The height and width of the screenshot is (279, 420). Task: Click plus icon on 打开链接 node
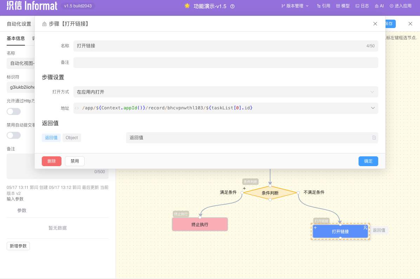coord(315,228)
